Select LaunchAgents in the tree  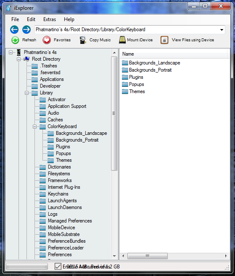62,201
